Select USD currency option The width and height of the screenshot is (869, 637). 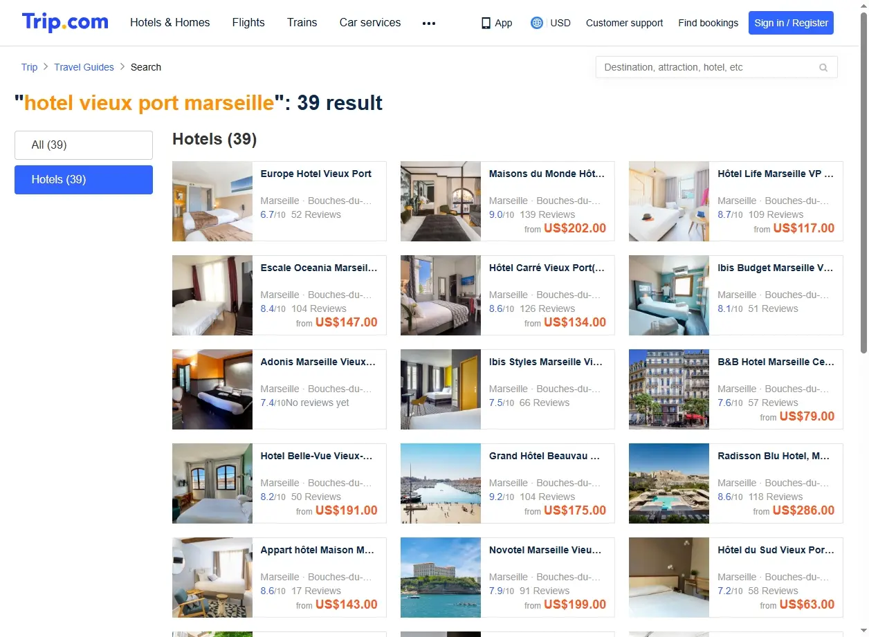560,23
